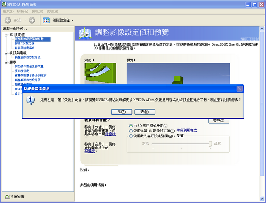Viewport: 266px width, 203px height.
Task: Click the 還原預設值 link in header
Action: (250, 39)
